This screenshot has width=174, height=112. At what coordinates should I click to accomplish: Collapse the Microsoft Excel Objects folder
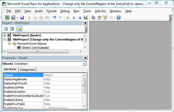coord(9,44)
